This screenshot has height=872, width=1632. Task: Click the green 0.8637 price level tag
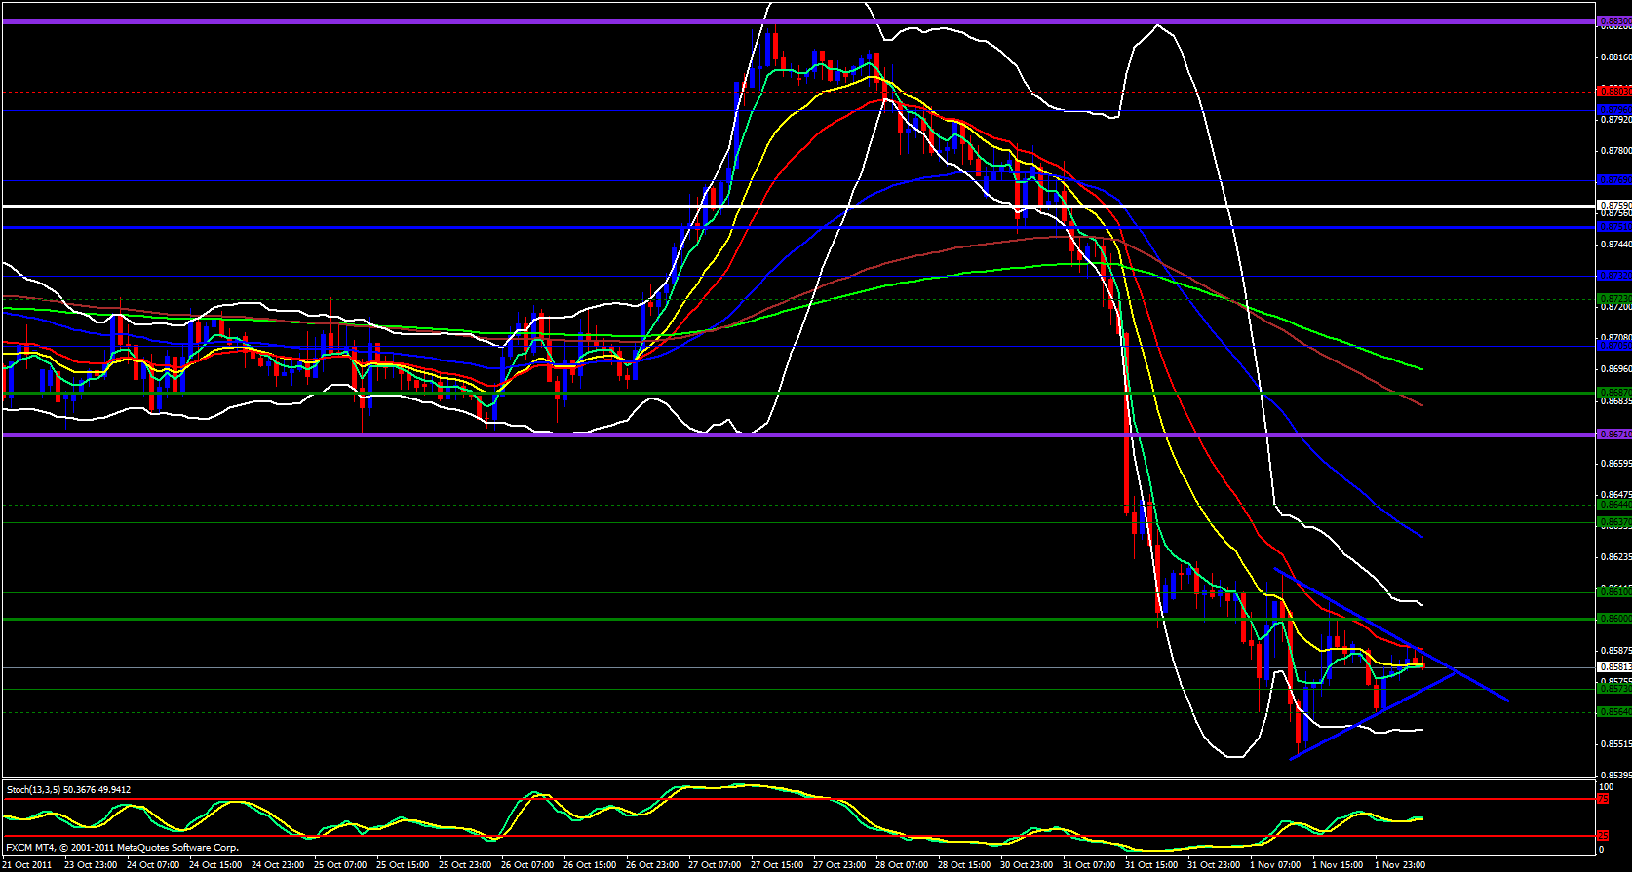[1613, 522]
